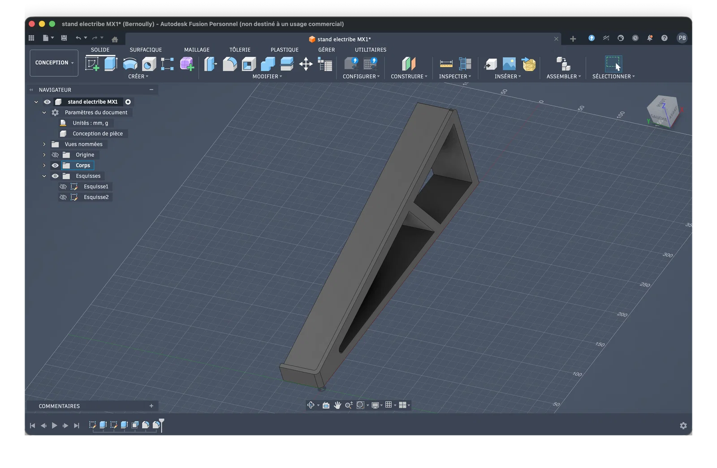Select the Revolve tool icon
The width and height of the screenshot is (717, 468).
tap(130, 64)
